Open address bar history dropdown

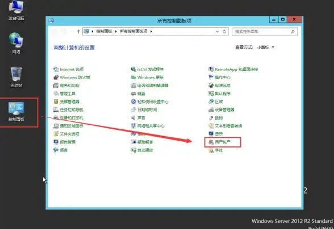click(x=217, y=32)
